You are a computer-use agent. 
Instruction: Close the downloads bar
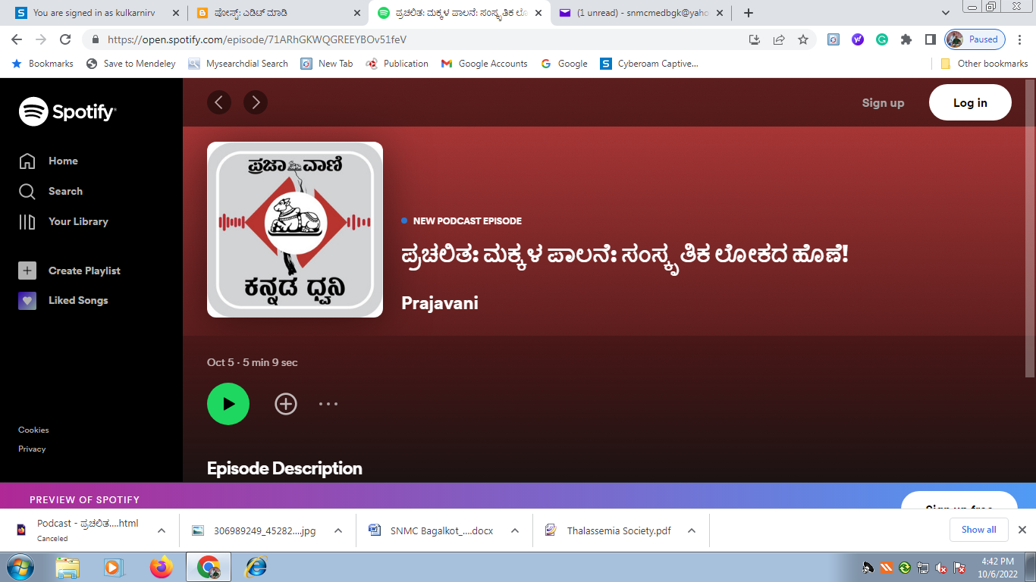tap(1022, 530)
